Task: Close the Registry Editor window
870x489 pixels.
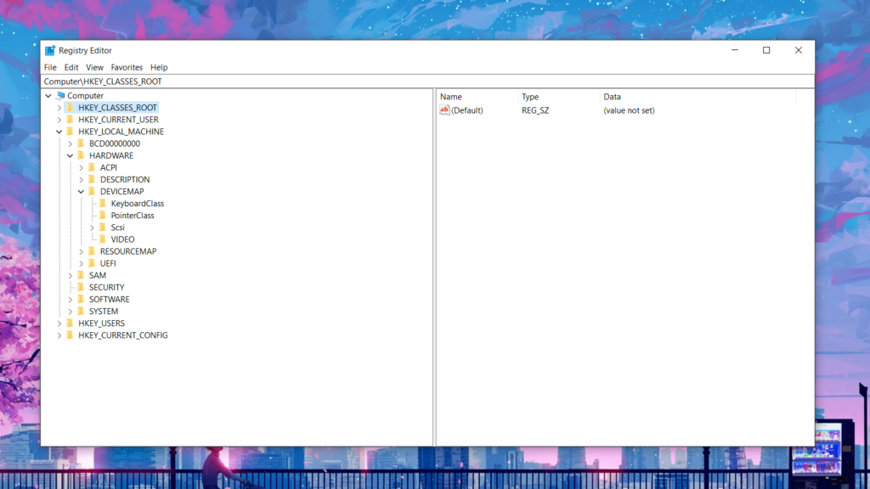Action: coord(799,50)
